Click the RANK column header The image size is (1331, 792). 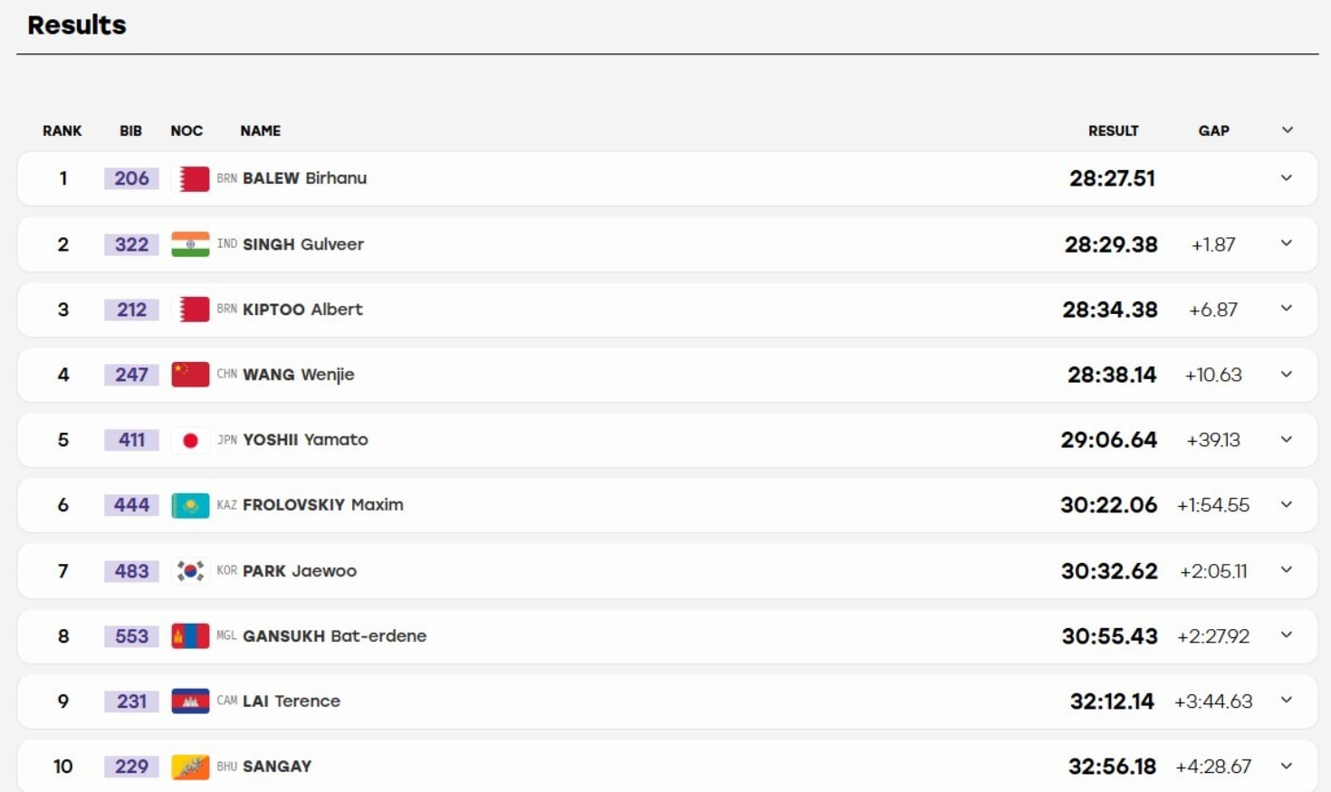62,130
